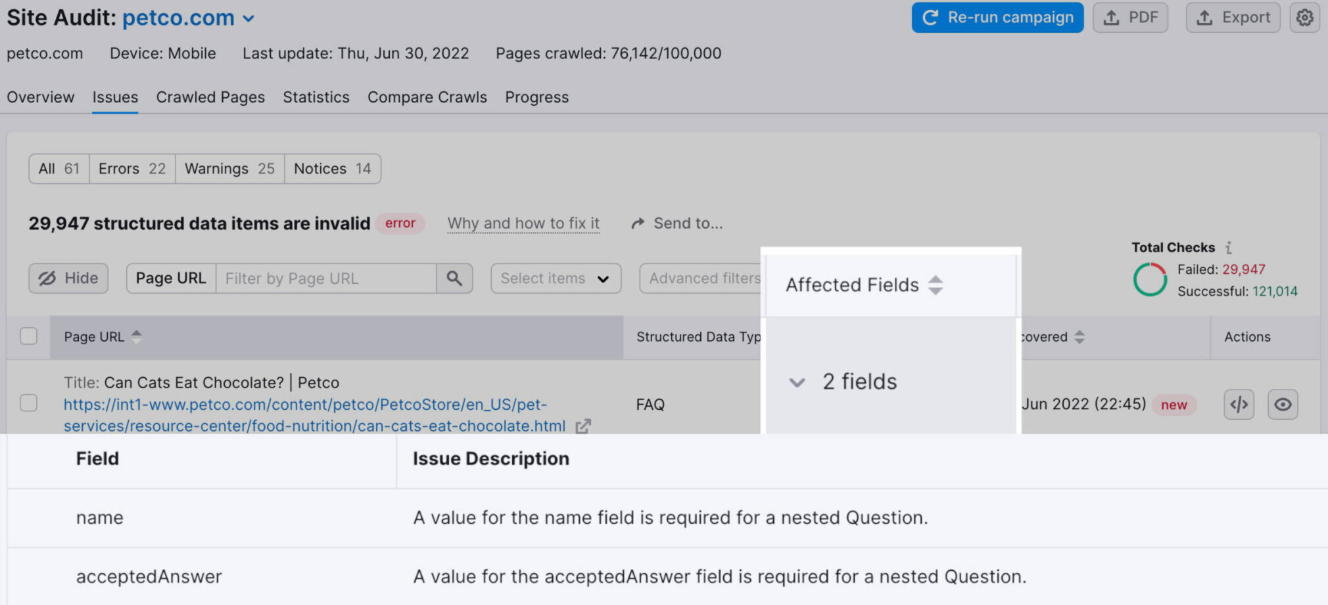Click the Export button
The height and width of the screenshot is (605, 1328).
click(x=1233, y=18)
